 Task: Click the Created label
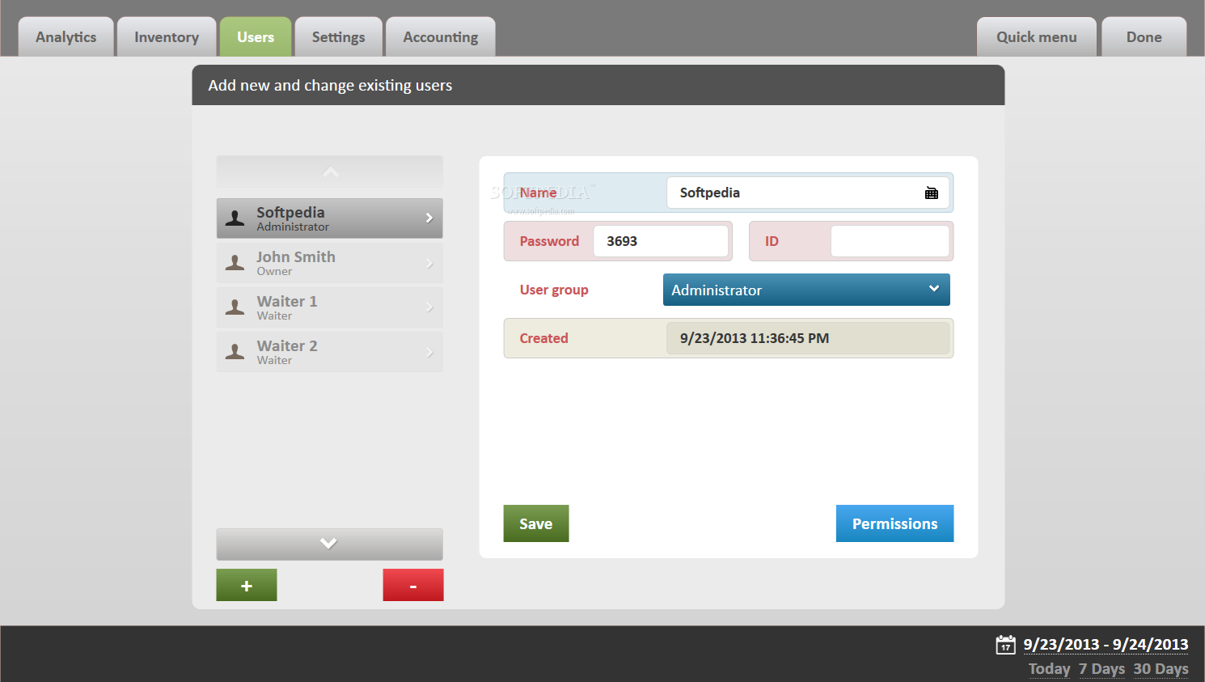(x=543, y=338)
